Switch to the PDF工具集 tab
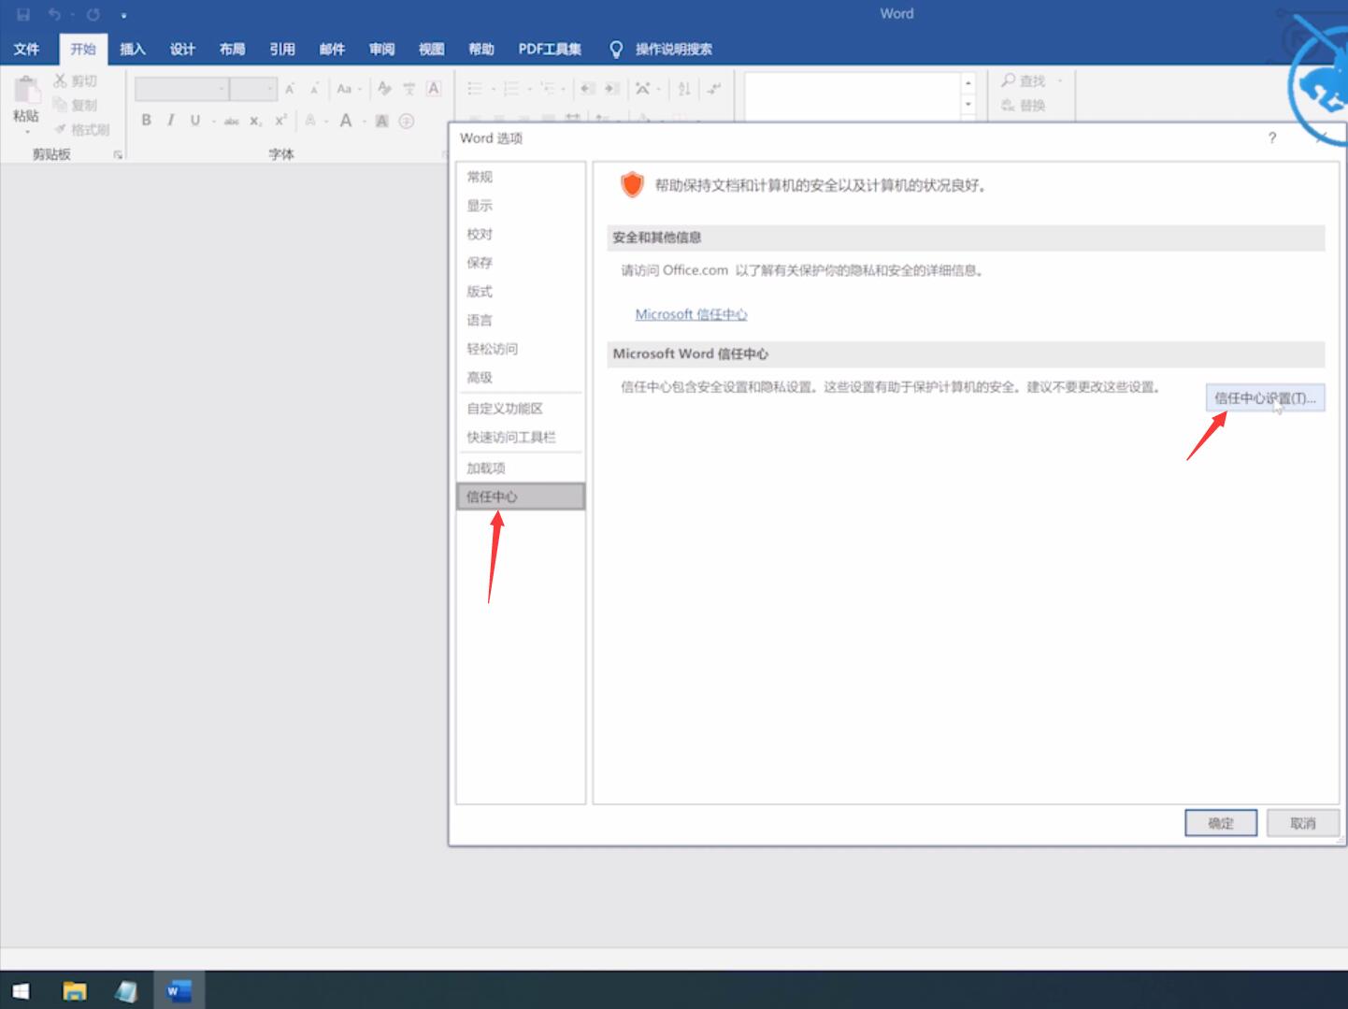 [550, 49]
